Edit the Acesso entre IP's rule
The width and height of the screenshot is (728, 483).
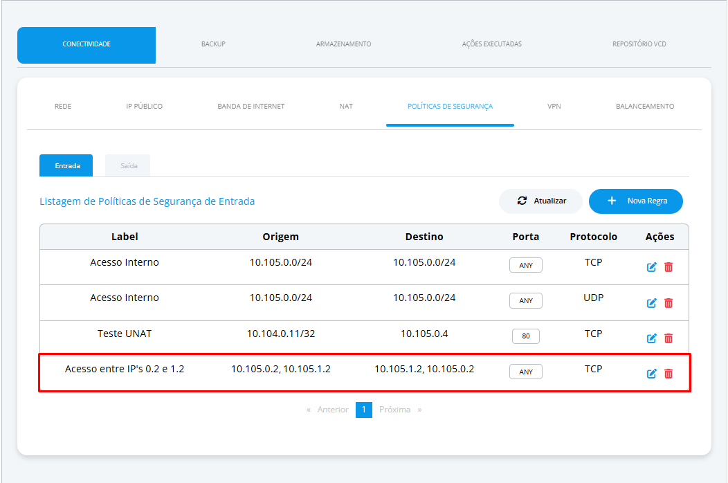pyautogui.click(x=651, y=374)
